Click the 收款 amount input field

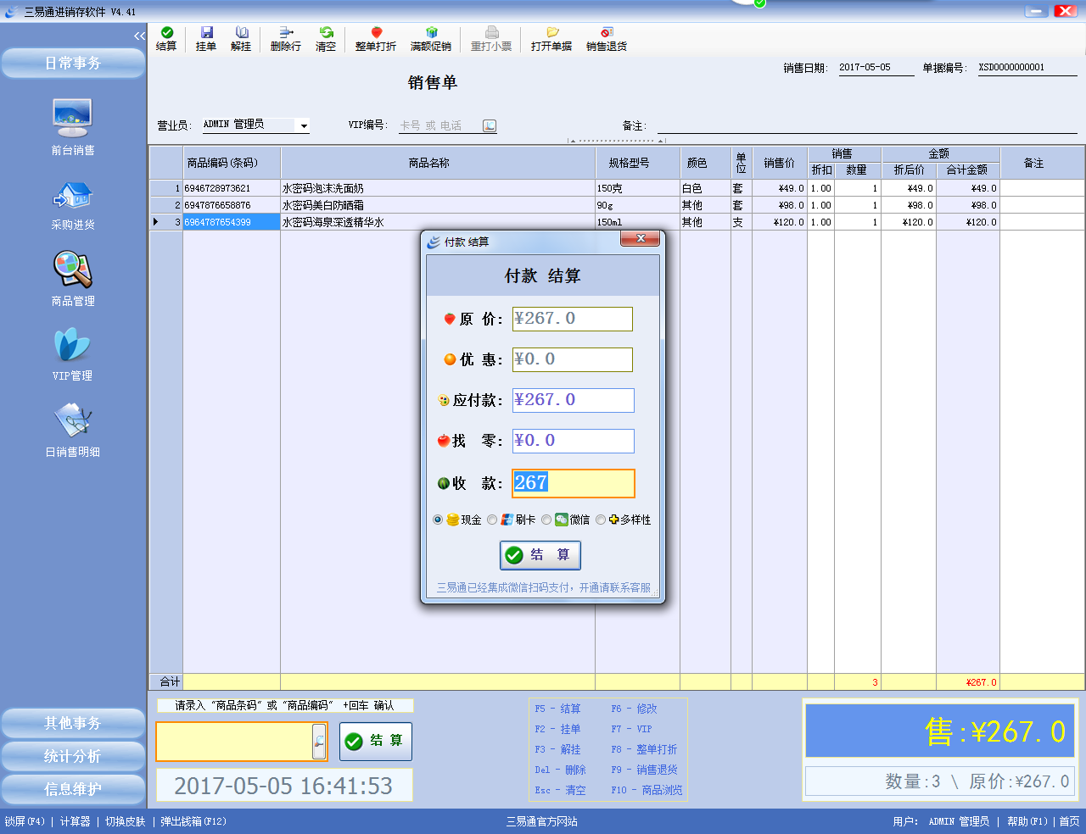click(x=573, y=483)
